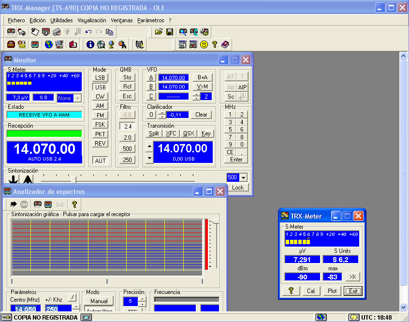The height and width of the screenshot is (322, 409).
Task: Open the Utilidades menu
Action: [61, 20]
